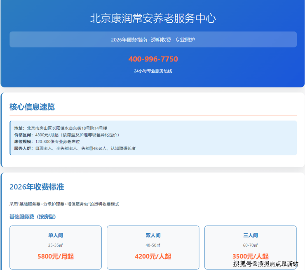The width and height of the screenshot is (305, 270).
Task: Click the 搜狐号@搜狐焦点阜新站 watermark
Action: (x=265, y=264)
